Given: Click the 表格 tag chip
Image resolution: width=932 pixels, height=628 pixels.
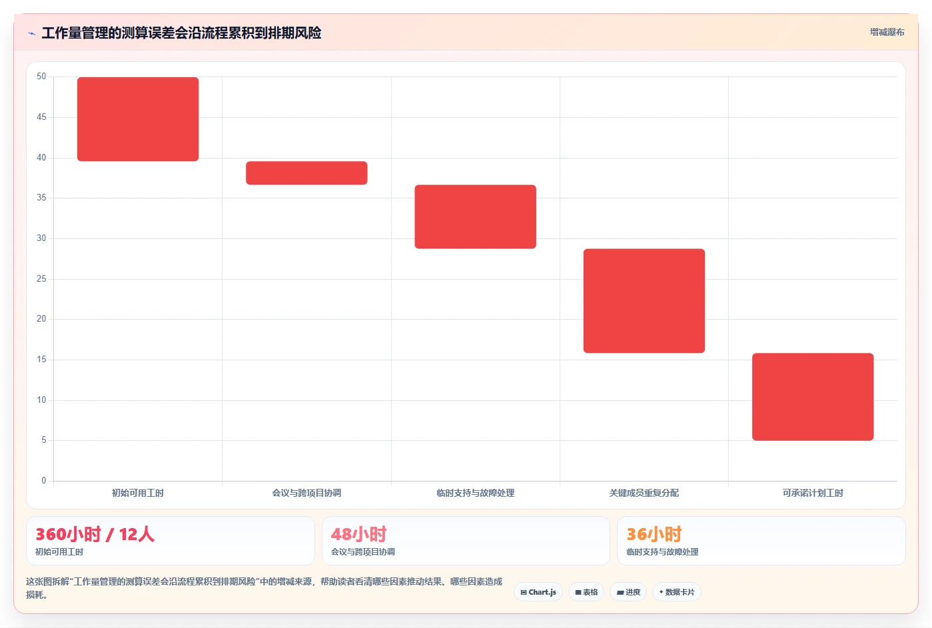Looking at the screenshot, I should 586,592.
